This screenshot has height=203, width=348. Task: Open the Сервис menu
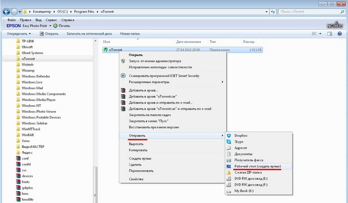[x=51, y=20]
